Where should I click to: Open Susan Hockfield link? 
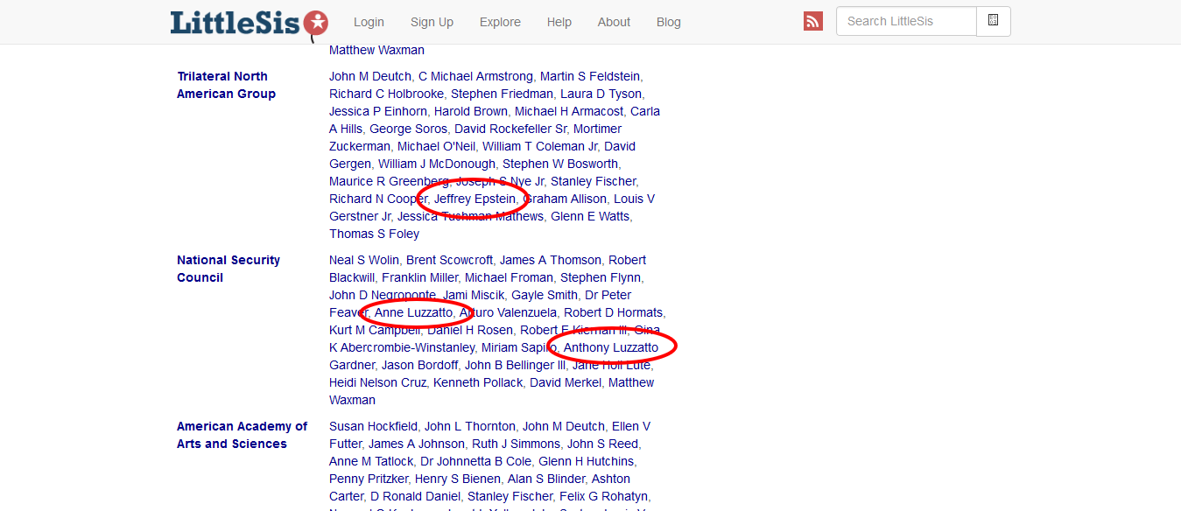(373, 426)
